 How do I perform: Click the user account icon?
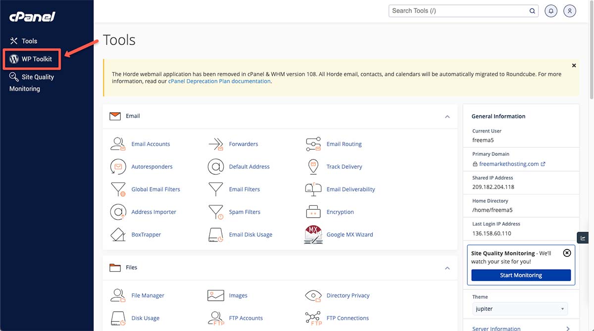tap(570, 11)
